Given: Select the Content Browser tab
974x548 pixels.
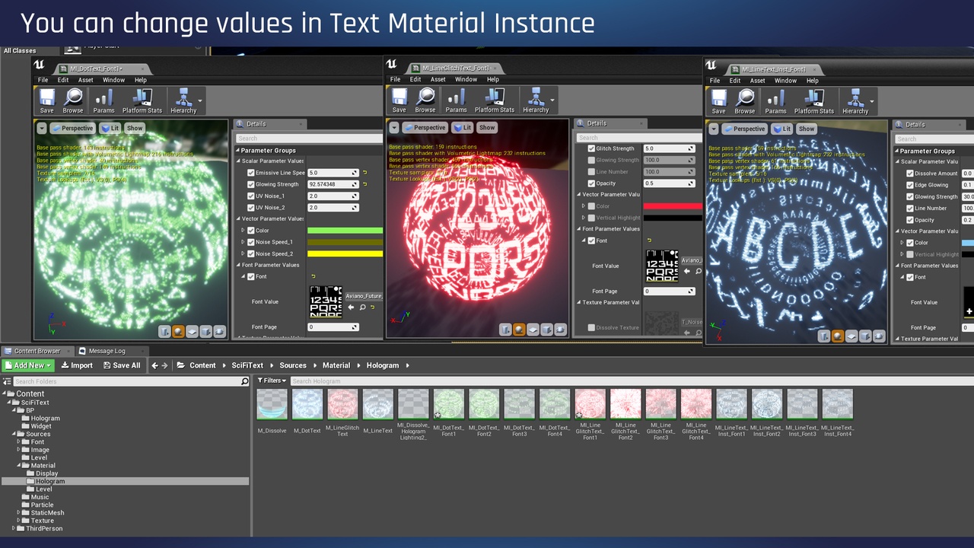Looking at the screenshot, I should 37,351.
